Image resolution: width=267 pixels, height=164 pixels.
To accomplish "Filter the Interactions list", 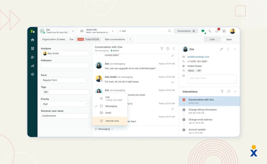I will click(222, 92).
